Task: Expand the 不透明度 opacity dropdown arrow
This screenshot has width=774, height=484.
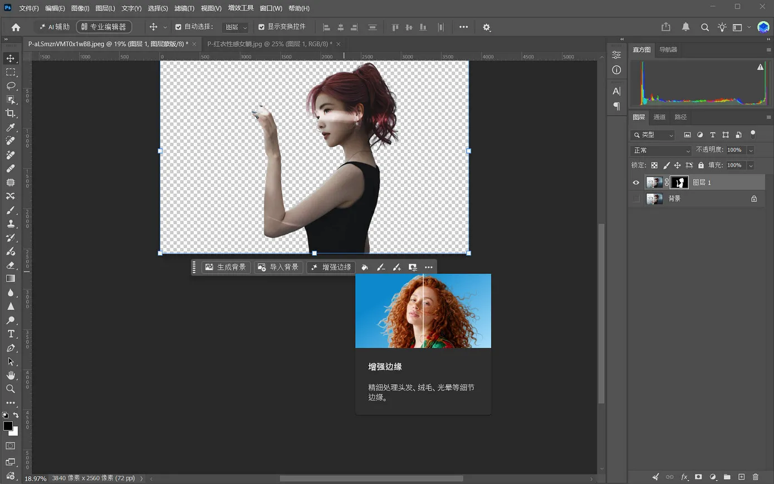Action: (x=751, y=150)
